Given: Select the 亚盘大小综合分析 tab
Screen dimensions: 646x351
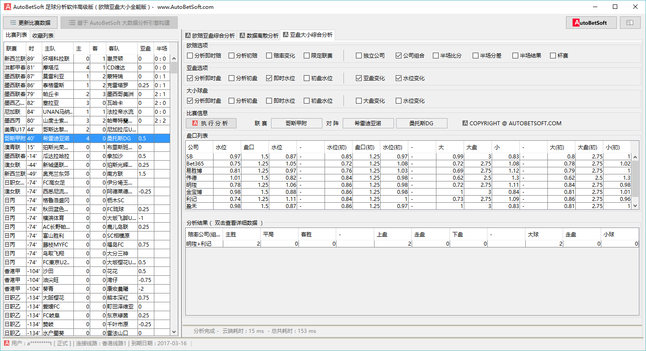Looking at the screenshot, I should [x=308, y=35].
